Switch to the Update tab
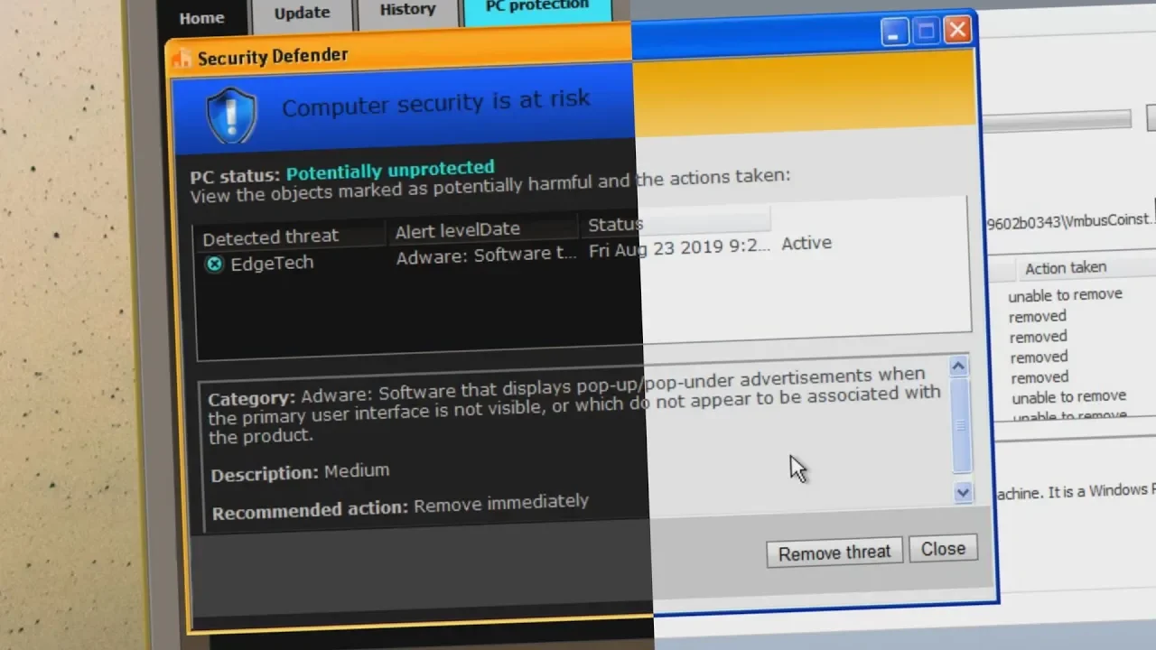This screenshot has width=1156, height=650. [302, 14]
